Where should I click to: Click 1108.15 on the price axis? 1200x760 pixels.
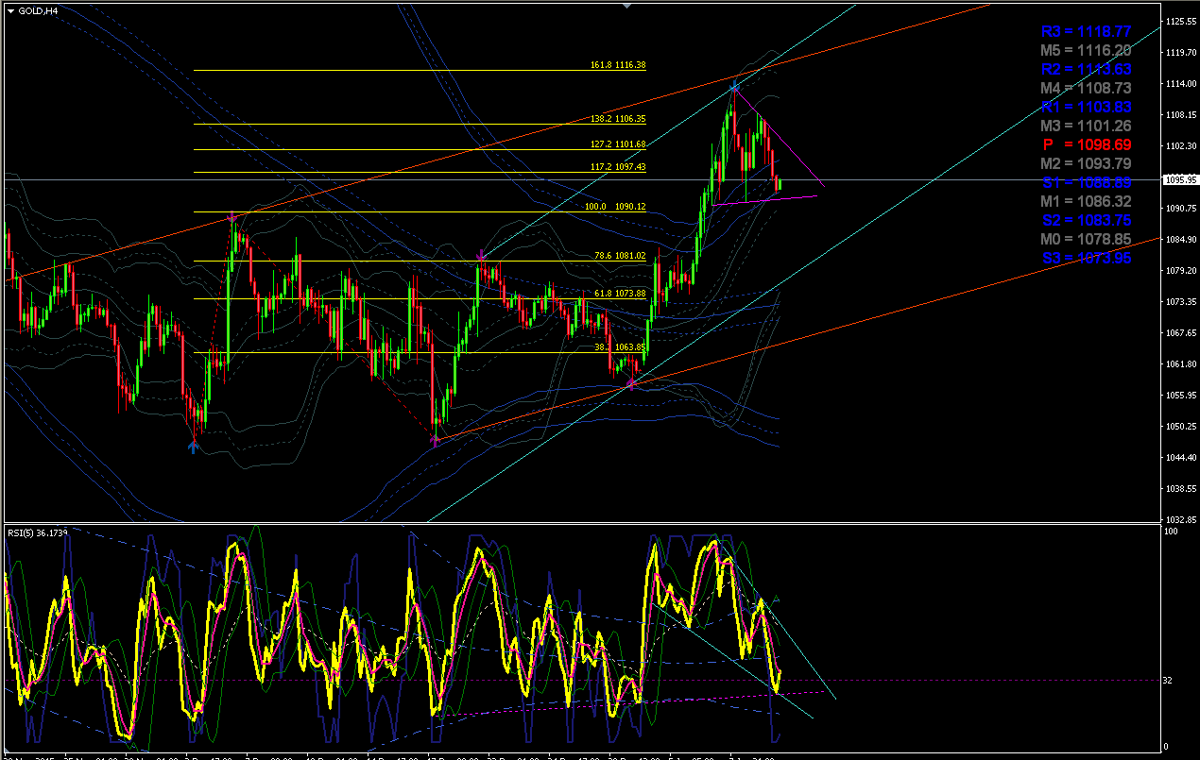[x=1181, y=115]
